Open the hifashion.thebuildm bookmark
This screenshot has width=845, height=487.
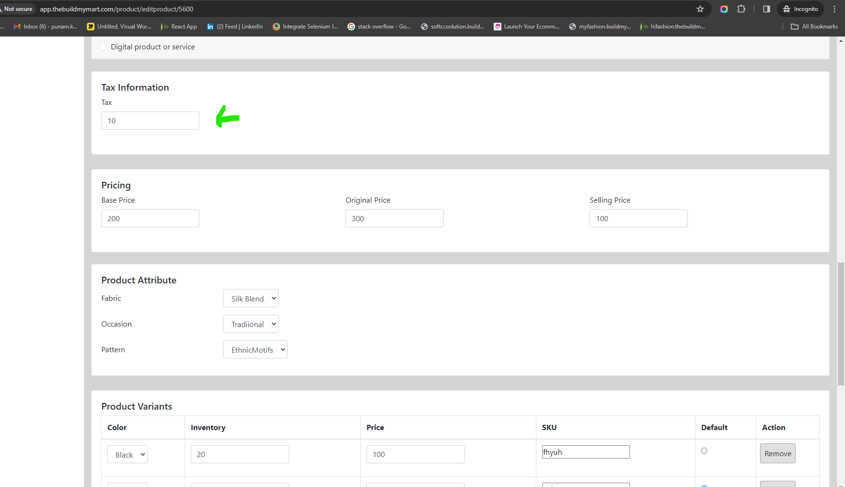673,27
